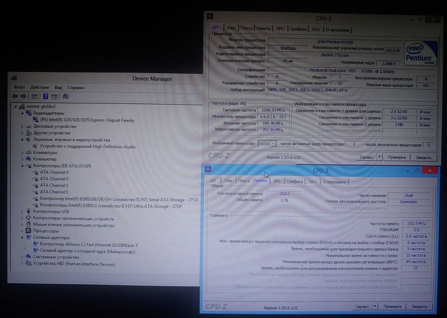
Task: Open the Файл menu in Device Manager
Action: coord(19,87)
